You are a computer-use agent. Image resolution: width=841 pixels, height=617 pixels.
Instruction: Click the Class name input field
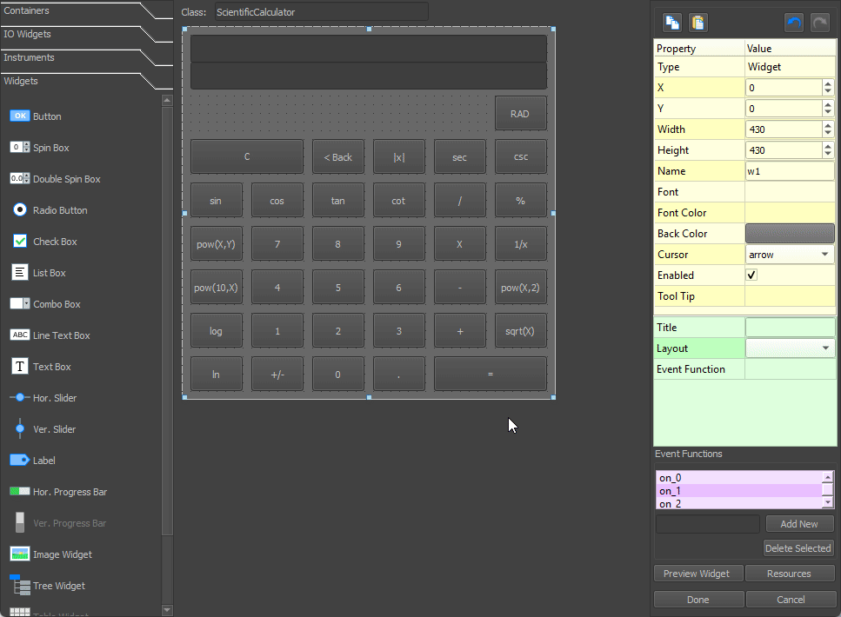320,12
